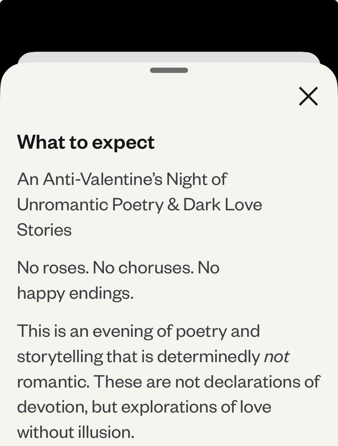This screenshot has width=338, height=446.
Task: Tap the "No roses. No choruses. No" line
Action: pyautogui.click(x=118, y=268)
